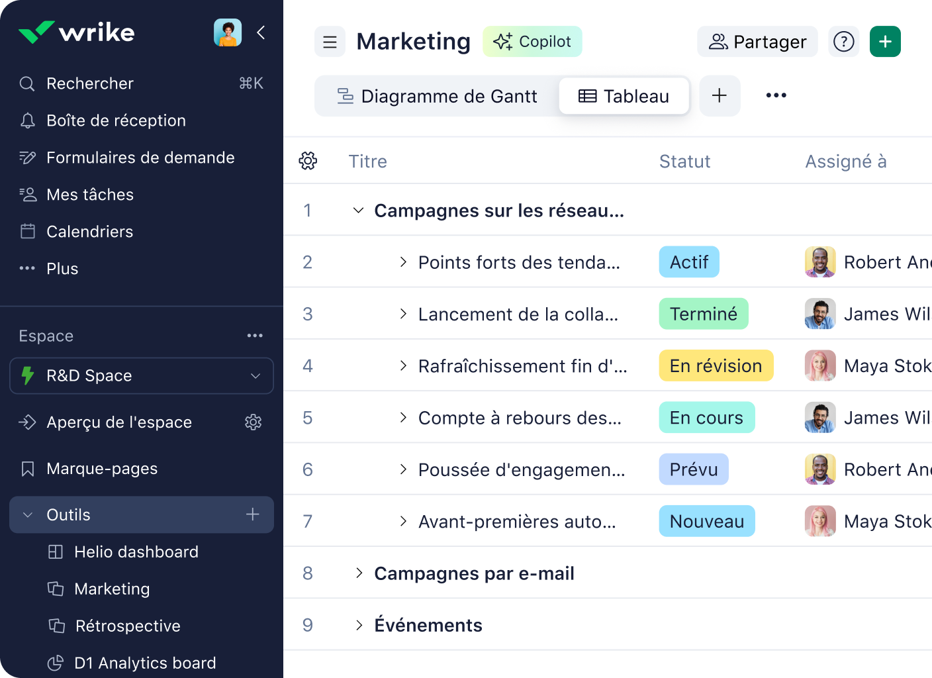Click James's avatar in row 5
932x678 pixels.
820,418
